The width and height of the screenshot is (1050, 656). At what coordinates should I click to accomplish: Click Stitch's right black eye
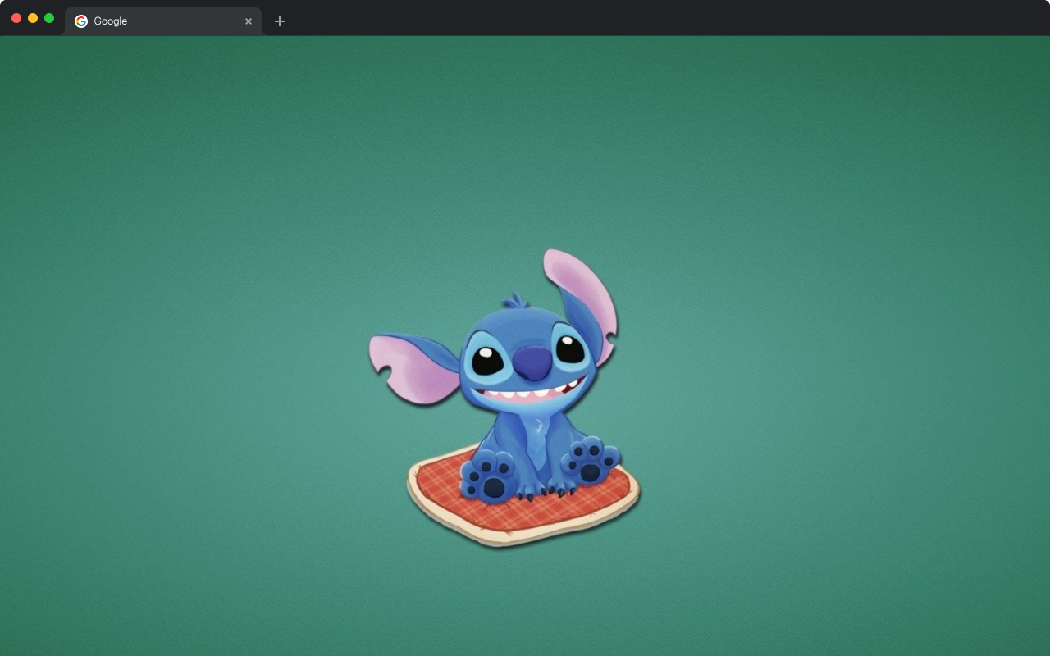click(x=569, y=348)
